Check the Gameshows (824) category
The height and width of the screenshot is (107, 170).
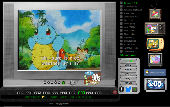click(x=121, y=17)
